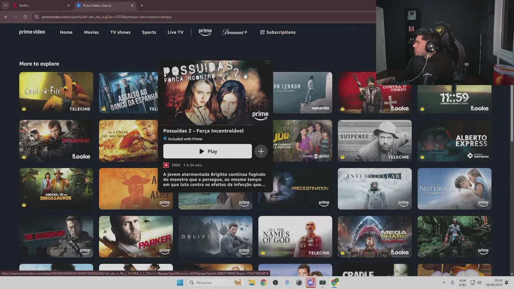Click the Prime Video logo
Image resolution: width=514 pixels, height=289 pixels.
click(32, 32)
